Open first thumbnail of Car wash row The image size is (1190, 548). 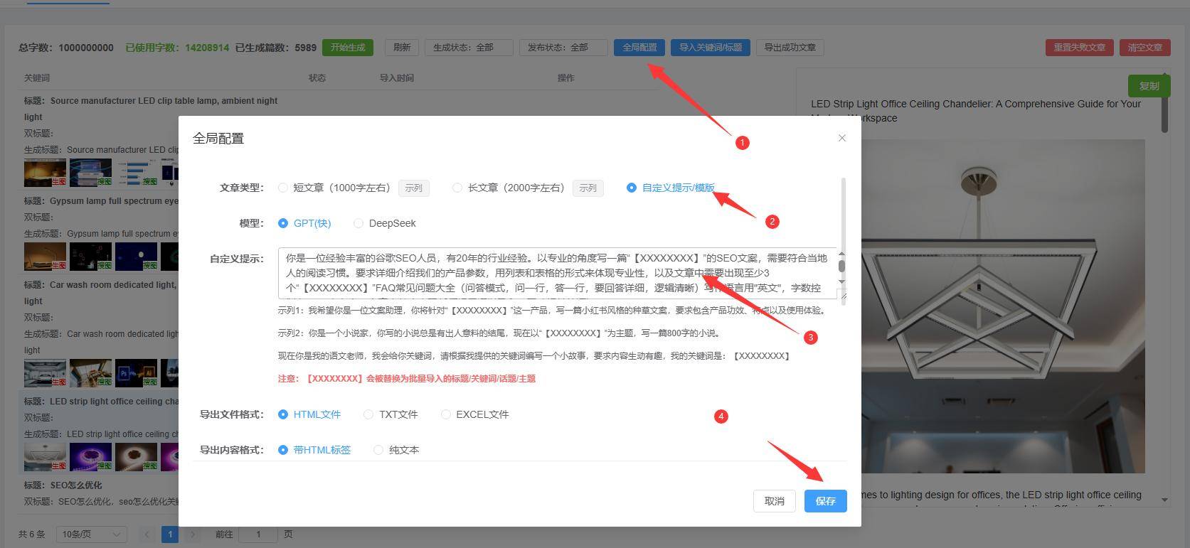point(45,373)
